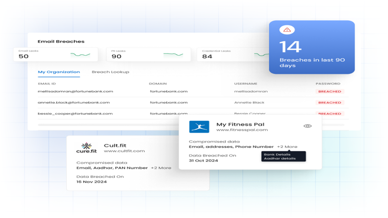388x218 pixels.
Task: Select email annette.black@fortunebank.com
Action: (x=74, y=102)
